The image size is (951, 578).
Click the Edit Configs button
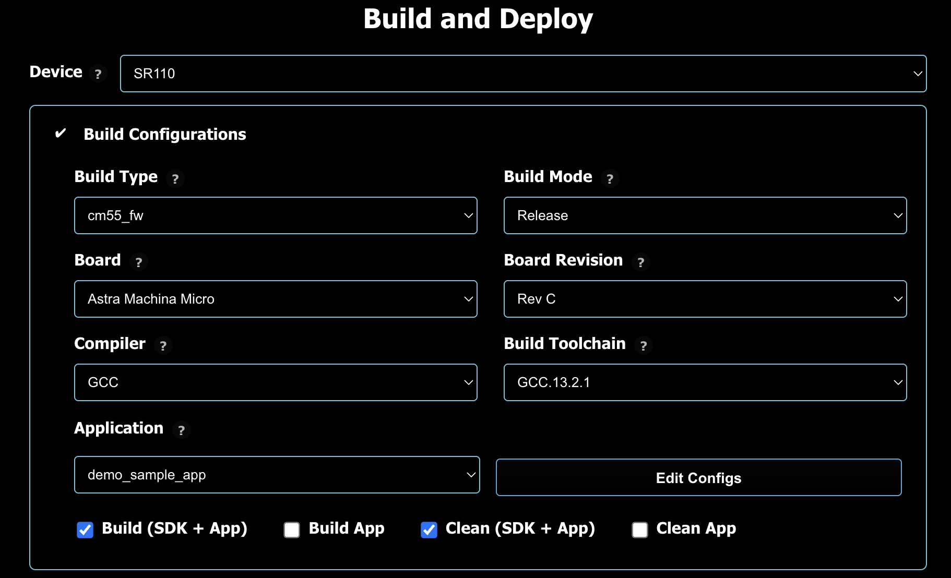(x=698, y=477)
